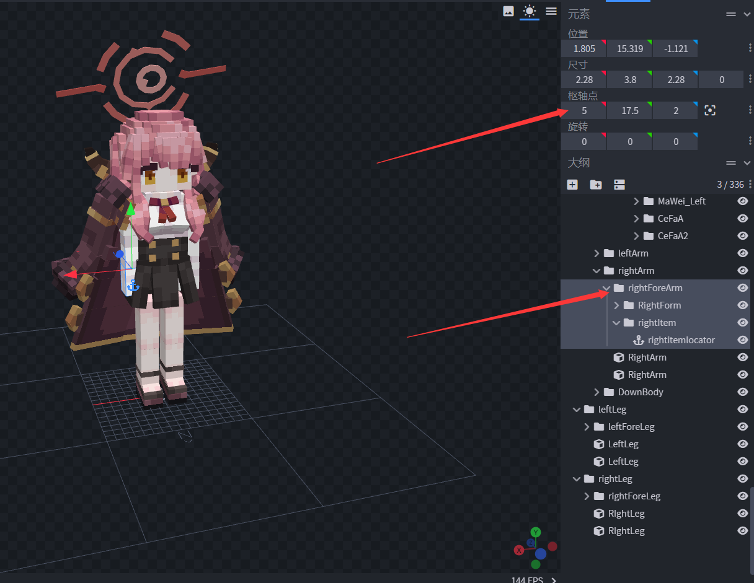This screenshot has width=754, height=583.
Task: Collapse the rightLeg group
Action: (x=577, y=479)
